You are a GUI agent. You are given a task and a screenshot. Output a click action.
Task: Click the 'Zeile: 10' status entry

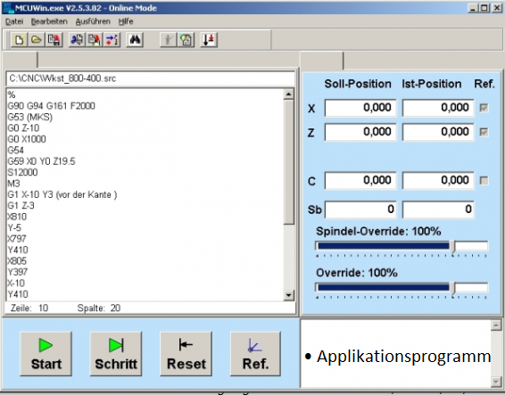click(x=29, y=309)
